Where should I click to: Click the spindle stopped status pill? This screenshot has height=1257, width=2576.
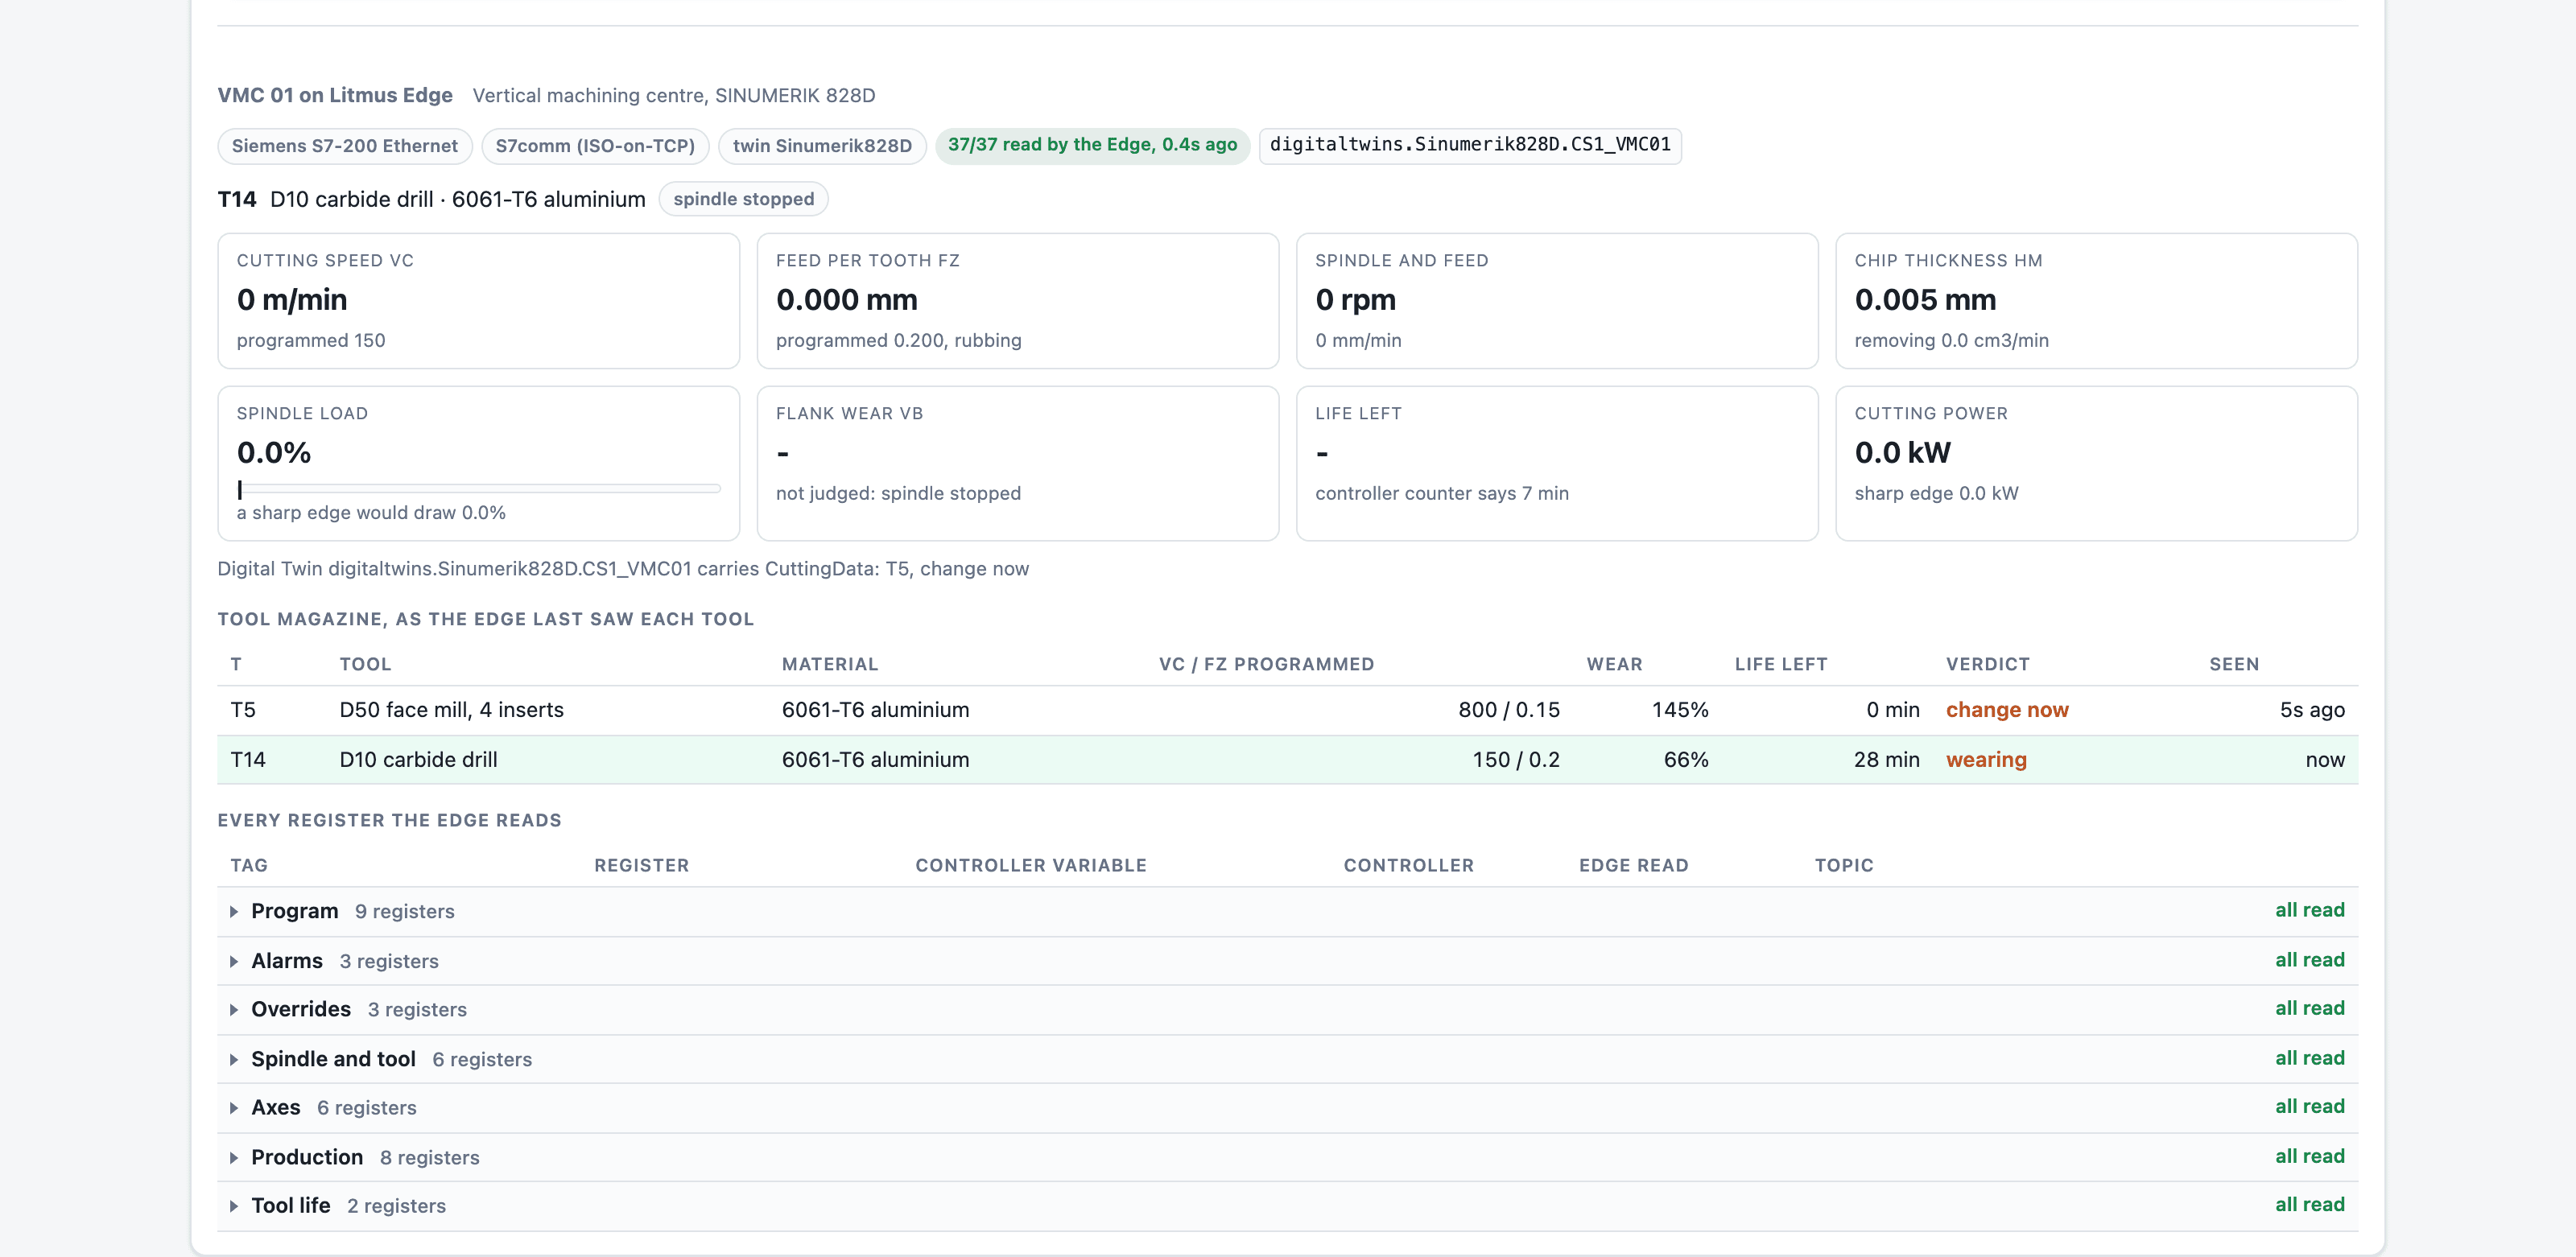pyautogui.click(x=743, y=199)
